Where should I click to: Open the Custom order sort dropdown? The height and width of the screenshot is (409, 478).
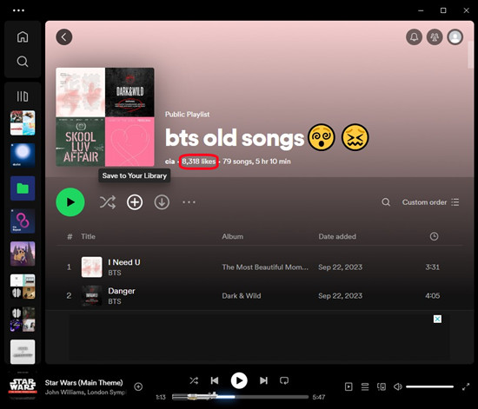click(x=430, y=202)
